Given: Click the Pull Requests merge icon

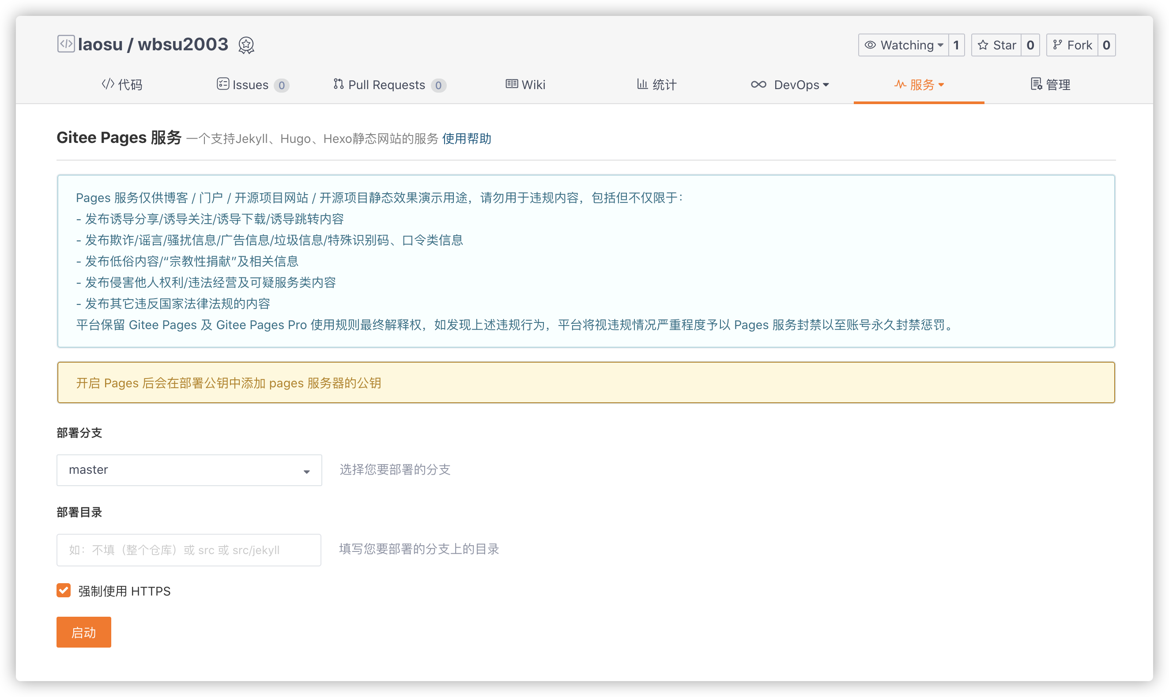Looking at the screenshot, I should click(339, 84).
